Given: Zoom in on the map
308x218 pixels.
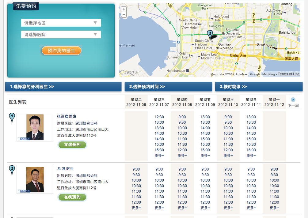Looking at the screenshot, I should click(124, 9).
